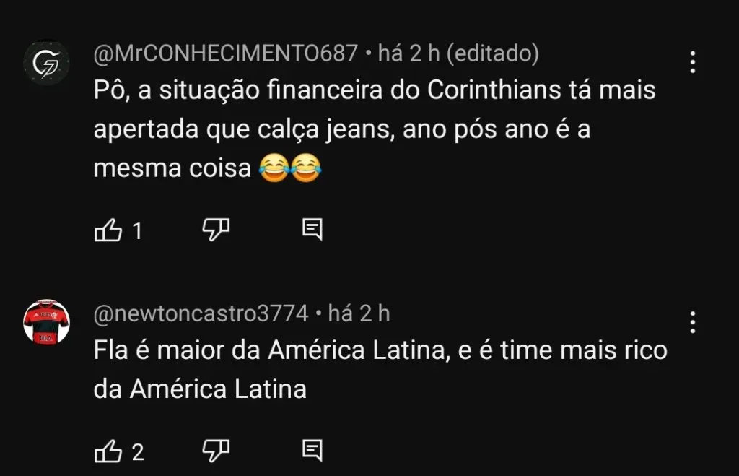
Task: Open options menu for the @newtoncastro3774 comment
Action: (692, 321)
